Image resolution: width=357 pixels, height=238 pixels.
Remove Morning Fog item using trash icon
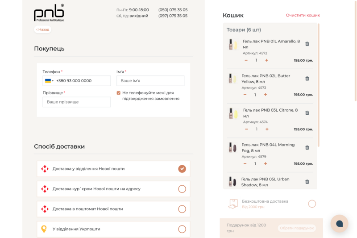pyautogui.click(x=307, y=147)
